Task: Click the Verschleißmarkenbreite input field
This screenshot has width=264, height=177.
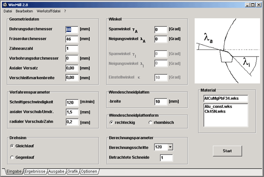Action: click(x=72, y=78)
